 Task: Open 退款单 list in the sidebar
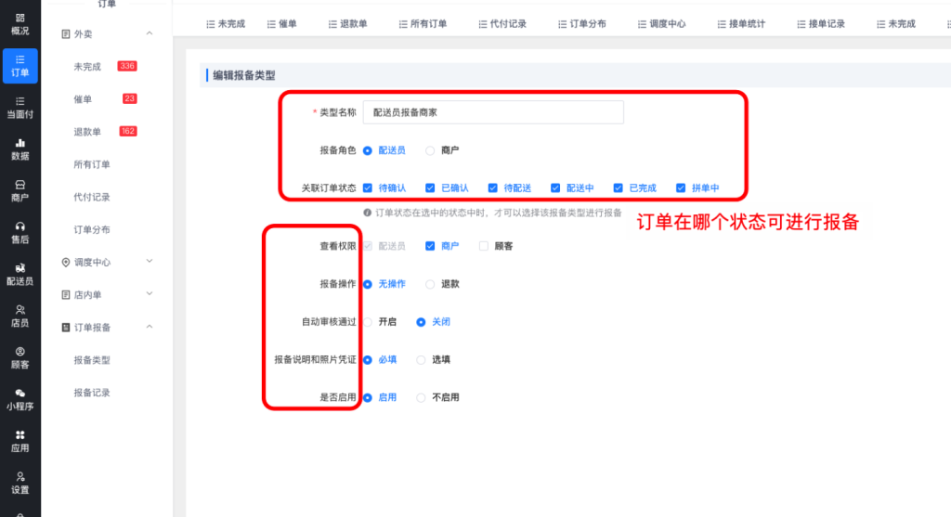point(87,132)
